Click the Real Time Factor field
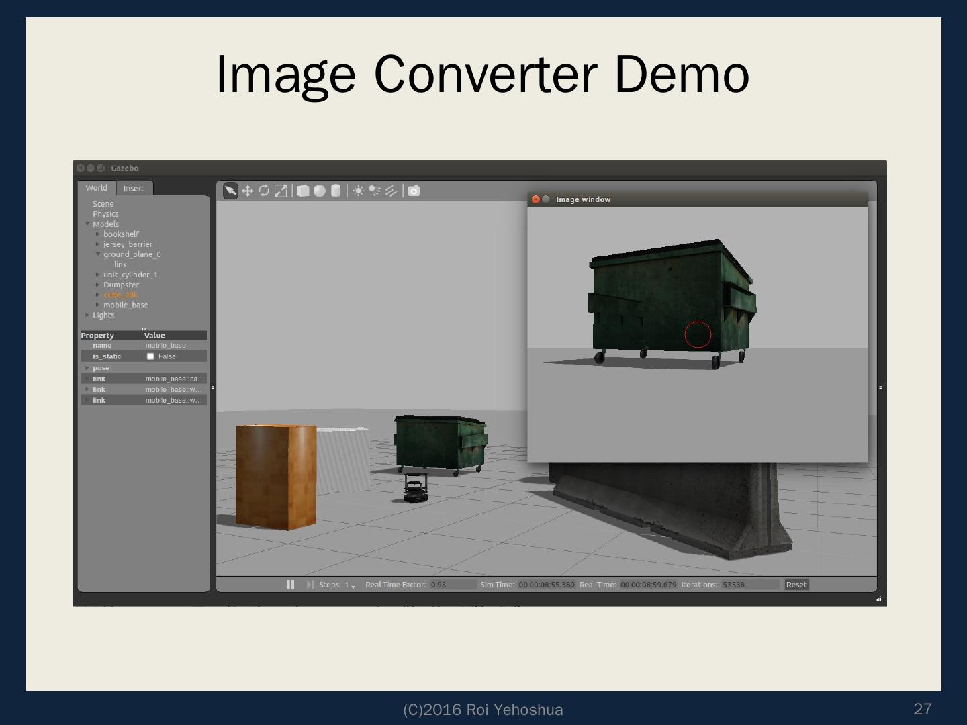Image resolution: width=967 pixels, height=725 pixels. click(x=453, y=585)
